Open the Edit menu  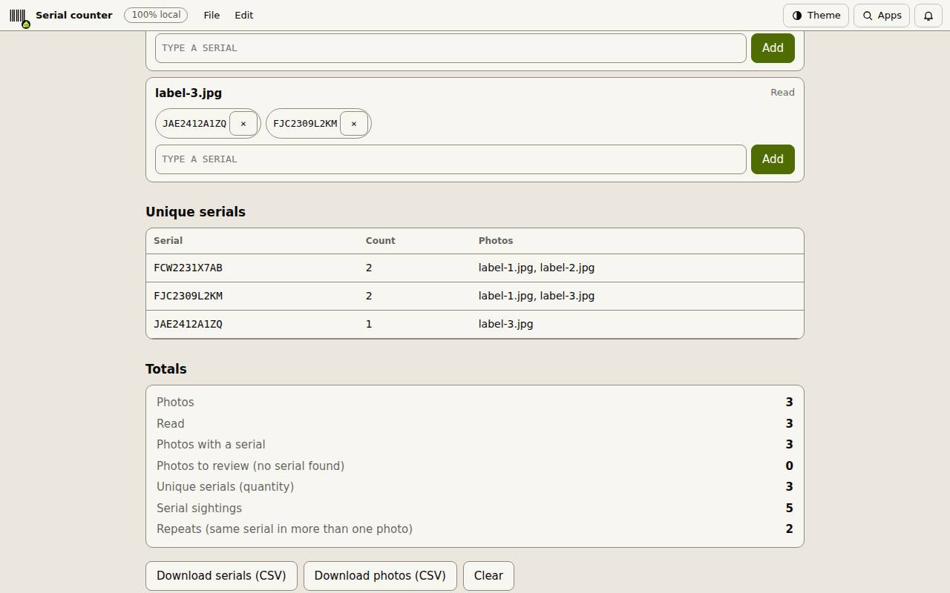pos(244,16)
